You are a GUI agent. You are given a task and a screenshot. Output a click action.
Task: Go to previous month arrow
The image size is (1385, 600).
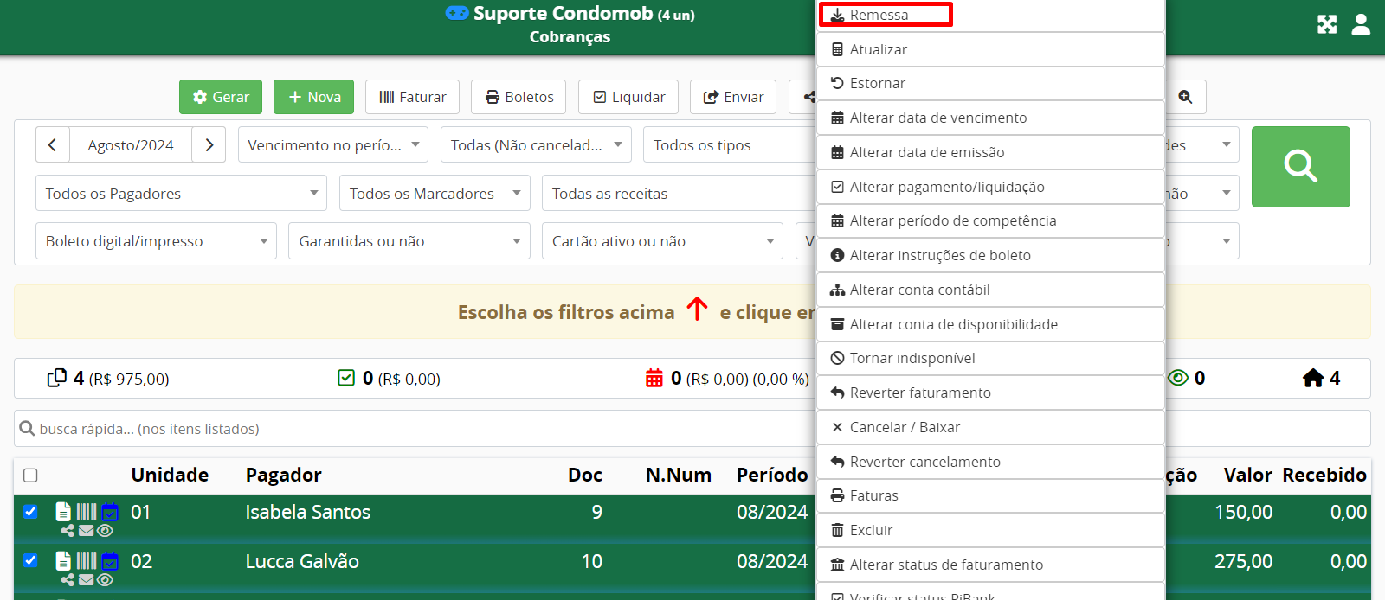click(53, 145)
